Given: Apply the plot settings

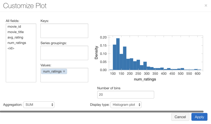Looking at the screenshot, I should (199, 117).
